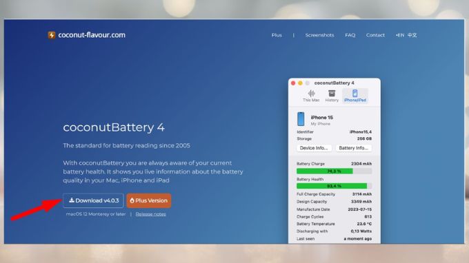469x263 pixels.
Task: Click the "iPhone 15" device name
Action: click(322, 117)
